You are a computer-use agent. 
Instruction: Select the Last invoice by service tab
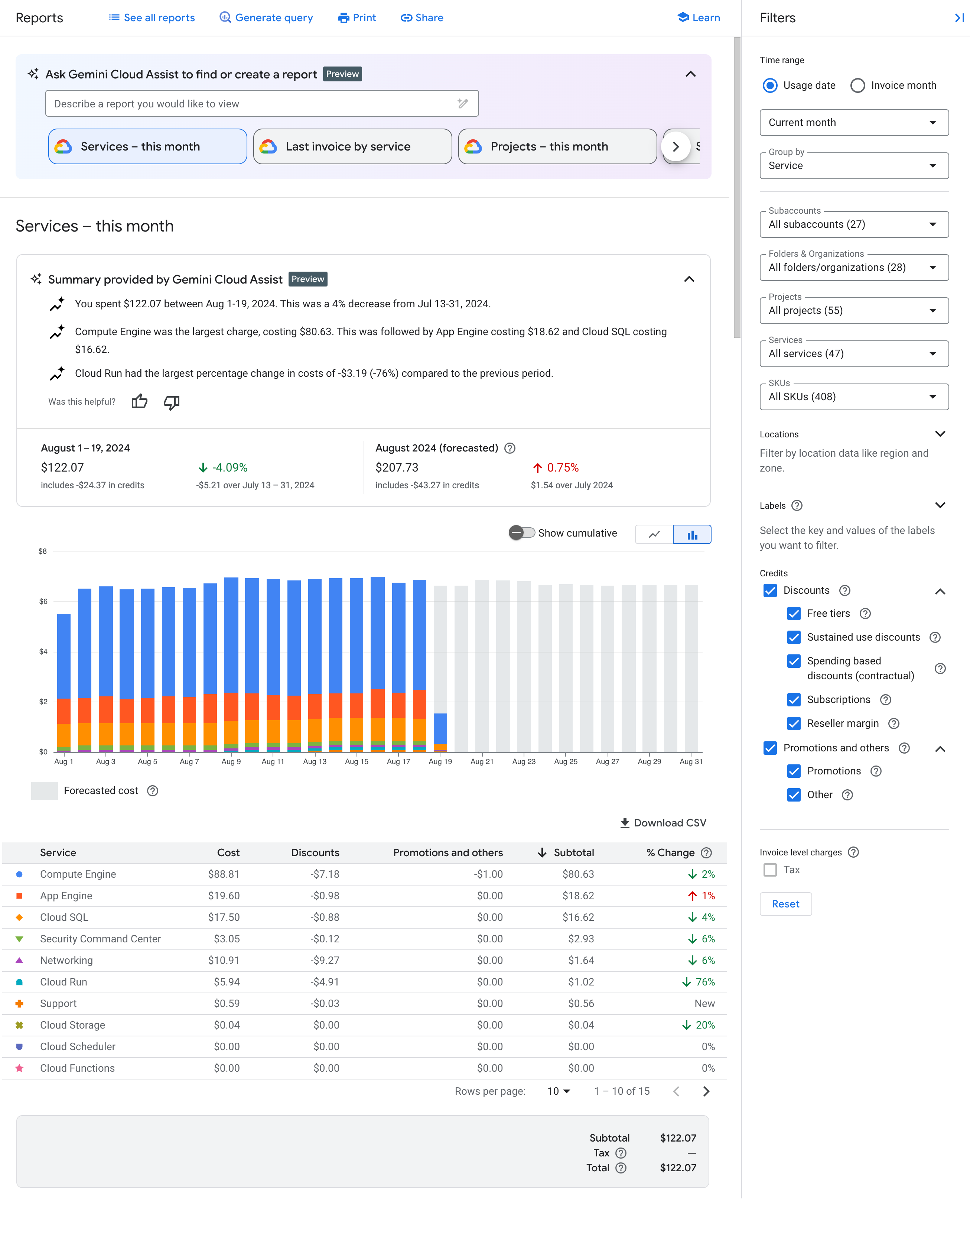(352, 146)
